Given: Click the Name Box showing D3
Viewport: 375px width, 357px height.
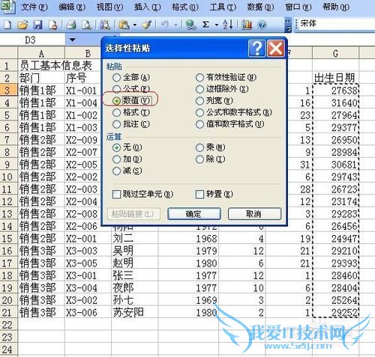Looking at the screenshot, I should coord(32,40).
